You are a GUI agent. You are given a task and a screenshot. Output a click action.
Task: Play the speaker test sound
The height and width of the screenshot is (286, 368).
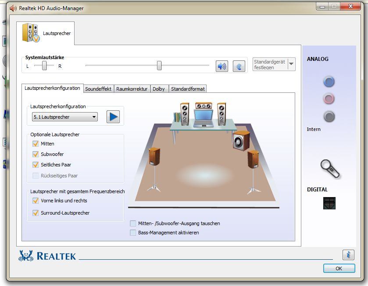[x=113, y=117]
